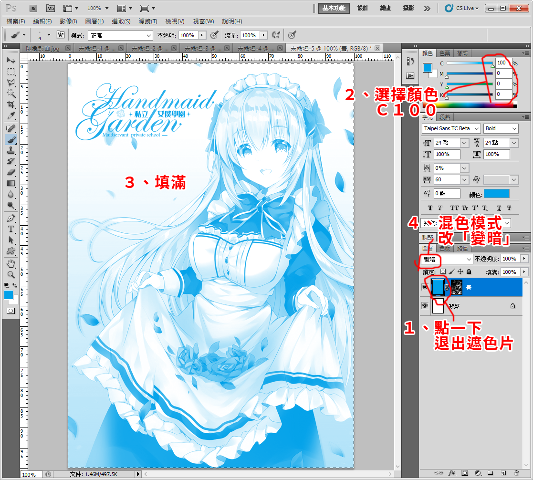
Task: Switch to the 路徑 panel tab
Action: (x=462, y=248)
